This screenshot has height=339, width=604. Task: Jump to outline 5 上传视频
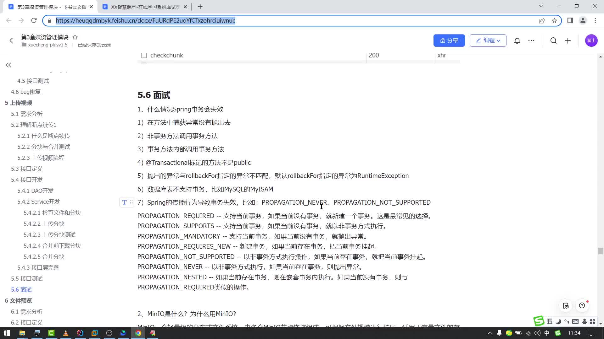point(18,103)
